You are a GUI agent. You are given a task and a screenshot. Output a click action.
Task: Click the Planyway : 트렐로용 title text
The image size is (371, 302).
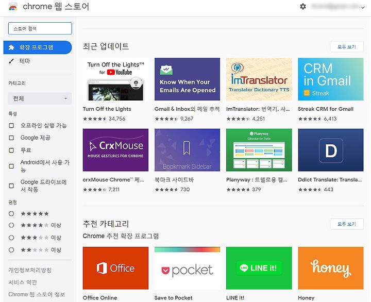tap(257, 180)
